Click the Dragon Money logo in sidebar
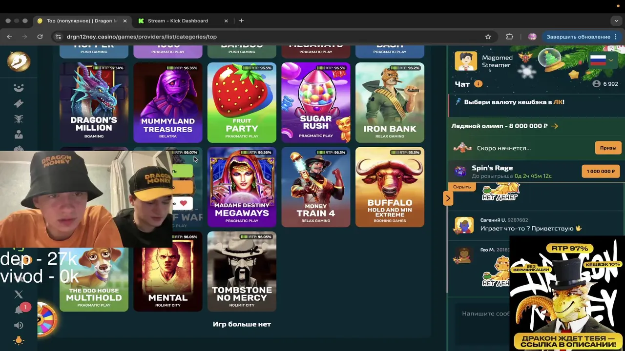Screen dimensions: 625x351 tap(19, 61)
